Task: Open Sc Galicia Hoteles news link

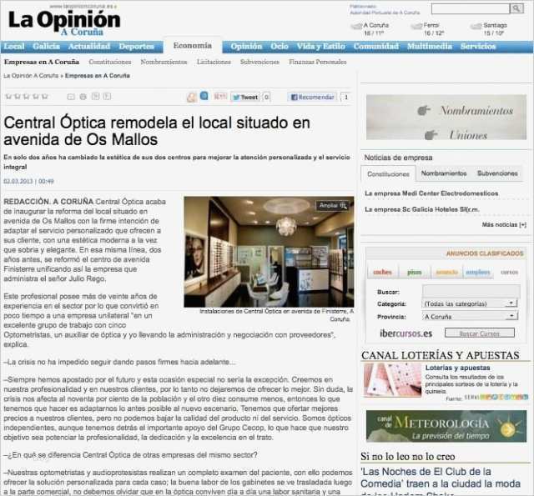Action: (421, 209)
